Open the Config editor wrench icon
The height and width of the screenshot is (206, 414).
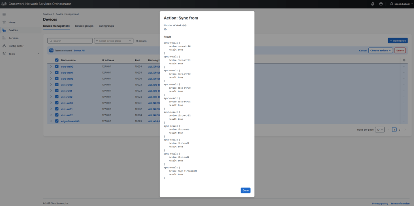point(4,46)
